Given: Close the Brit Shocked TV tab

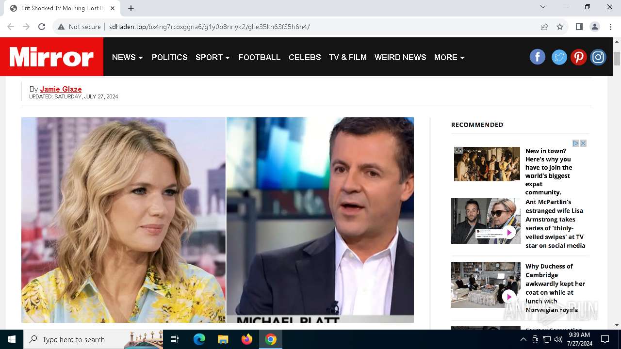Looking at the screenshot, I should [113, 8].
